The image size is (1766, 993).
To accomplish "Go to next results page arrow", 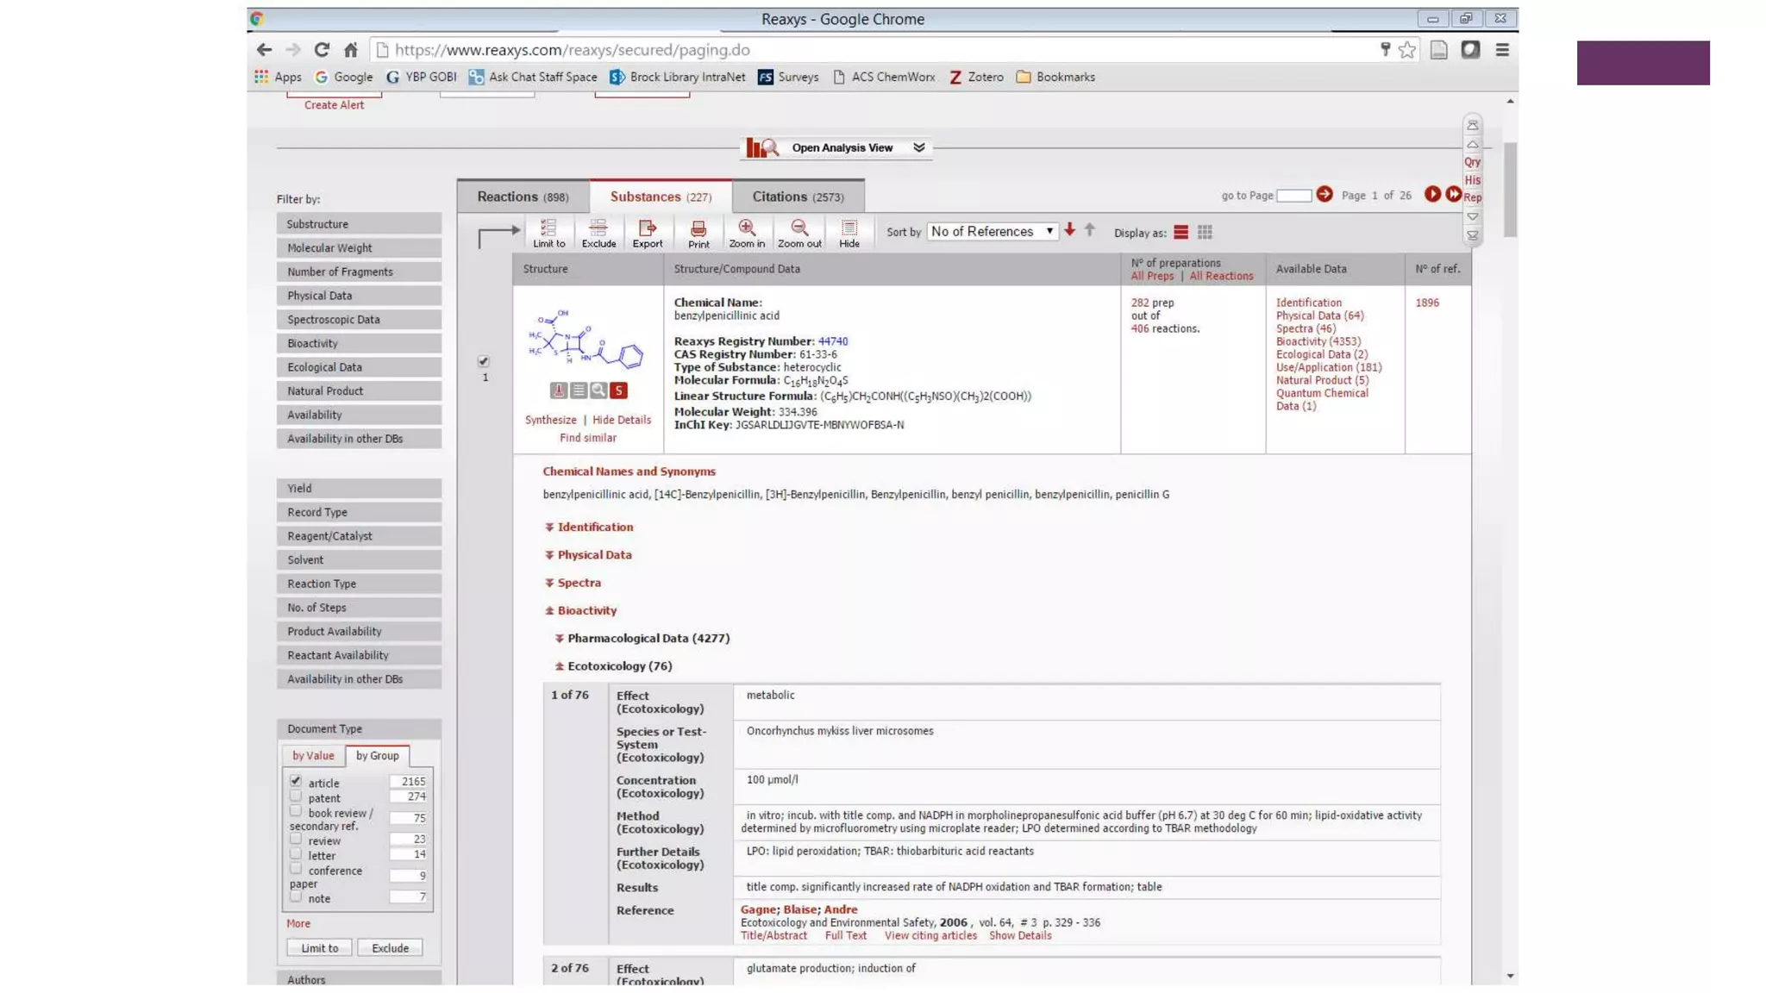I will point(1432,194).
